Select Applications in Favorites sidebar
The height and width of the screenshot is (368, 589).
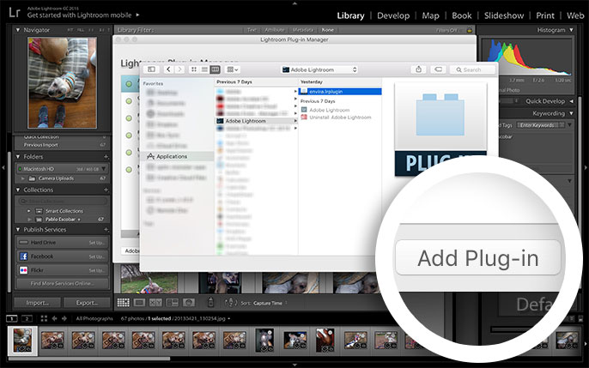point(178,156)
